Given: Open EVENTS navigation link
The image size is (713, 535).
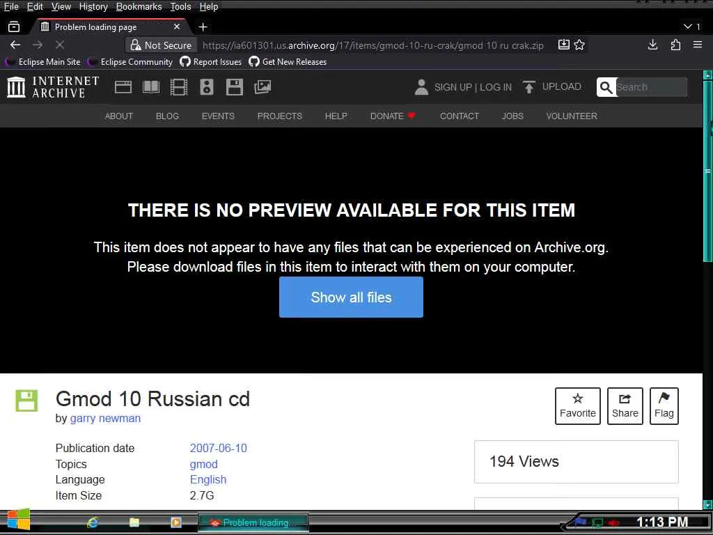Looking at the screenshot, I should (218, 116).
